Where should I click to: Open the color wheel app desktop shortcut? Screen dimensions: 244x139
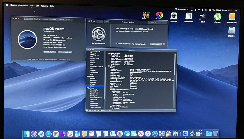tap(159, 16)
